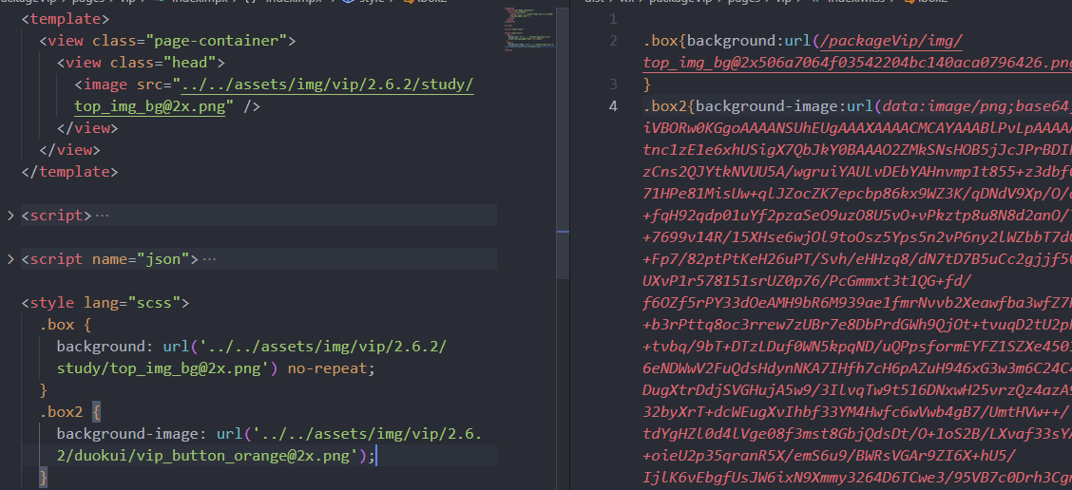Unfold ellipsis marker after script name="json"
1072x490 pixels.
pos(209,259)
